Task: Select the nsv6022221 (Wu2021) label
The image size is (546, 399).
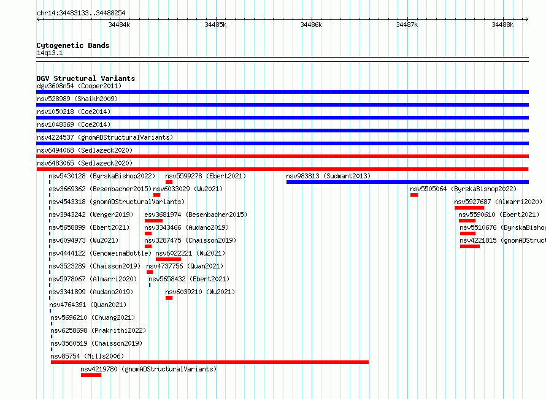Action: (x=190, y=253)
